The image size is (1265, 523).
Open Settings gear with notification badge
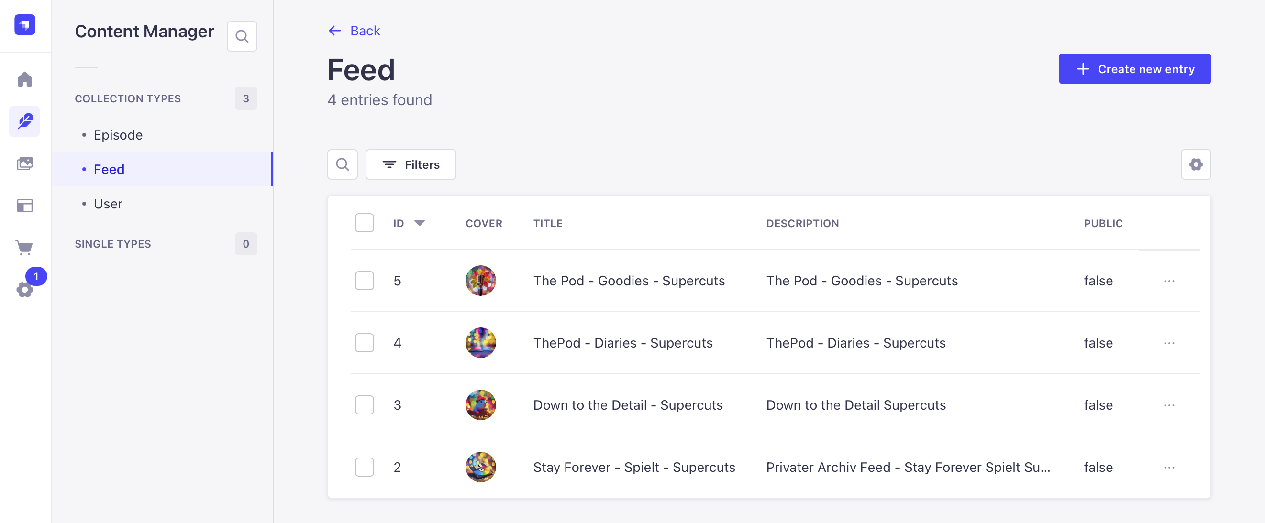[24, 289]
